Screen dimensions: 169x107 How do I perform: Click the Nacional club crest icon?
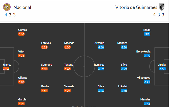(7, 7)
